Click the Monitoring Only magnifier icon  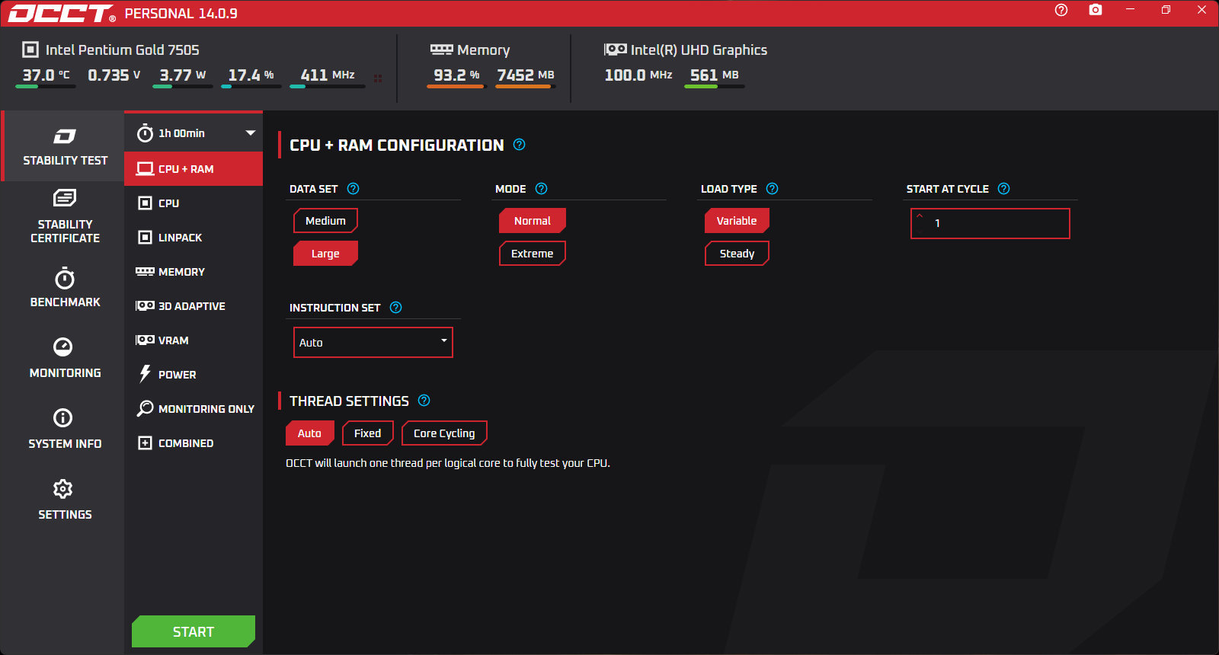point(145,408)
